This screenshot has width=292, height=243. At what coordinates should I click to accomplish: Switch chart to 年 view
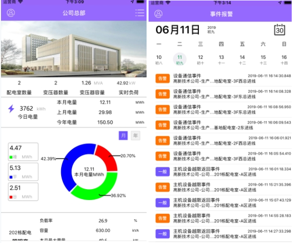tap(136, 136)
